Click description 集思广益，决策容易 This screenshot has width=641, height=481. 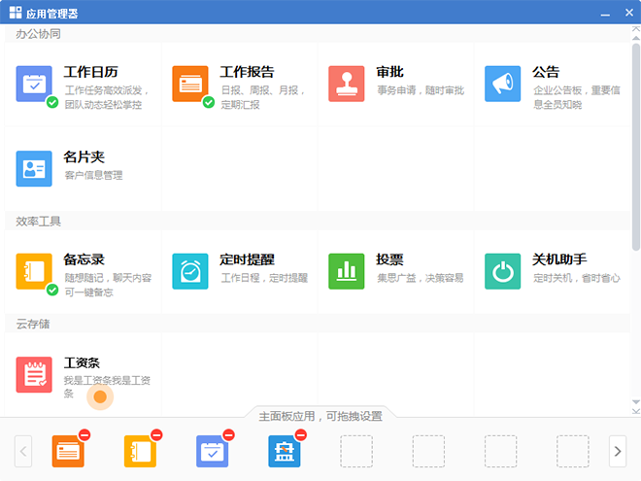click(x=421, y=278)
